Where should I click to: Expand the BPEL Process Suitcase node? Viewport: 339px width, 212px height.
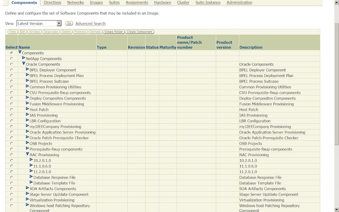pyautogui.click(x=27, y=80)
